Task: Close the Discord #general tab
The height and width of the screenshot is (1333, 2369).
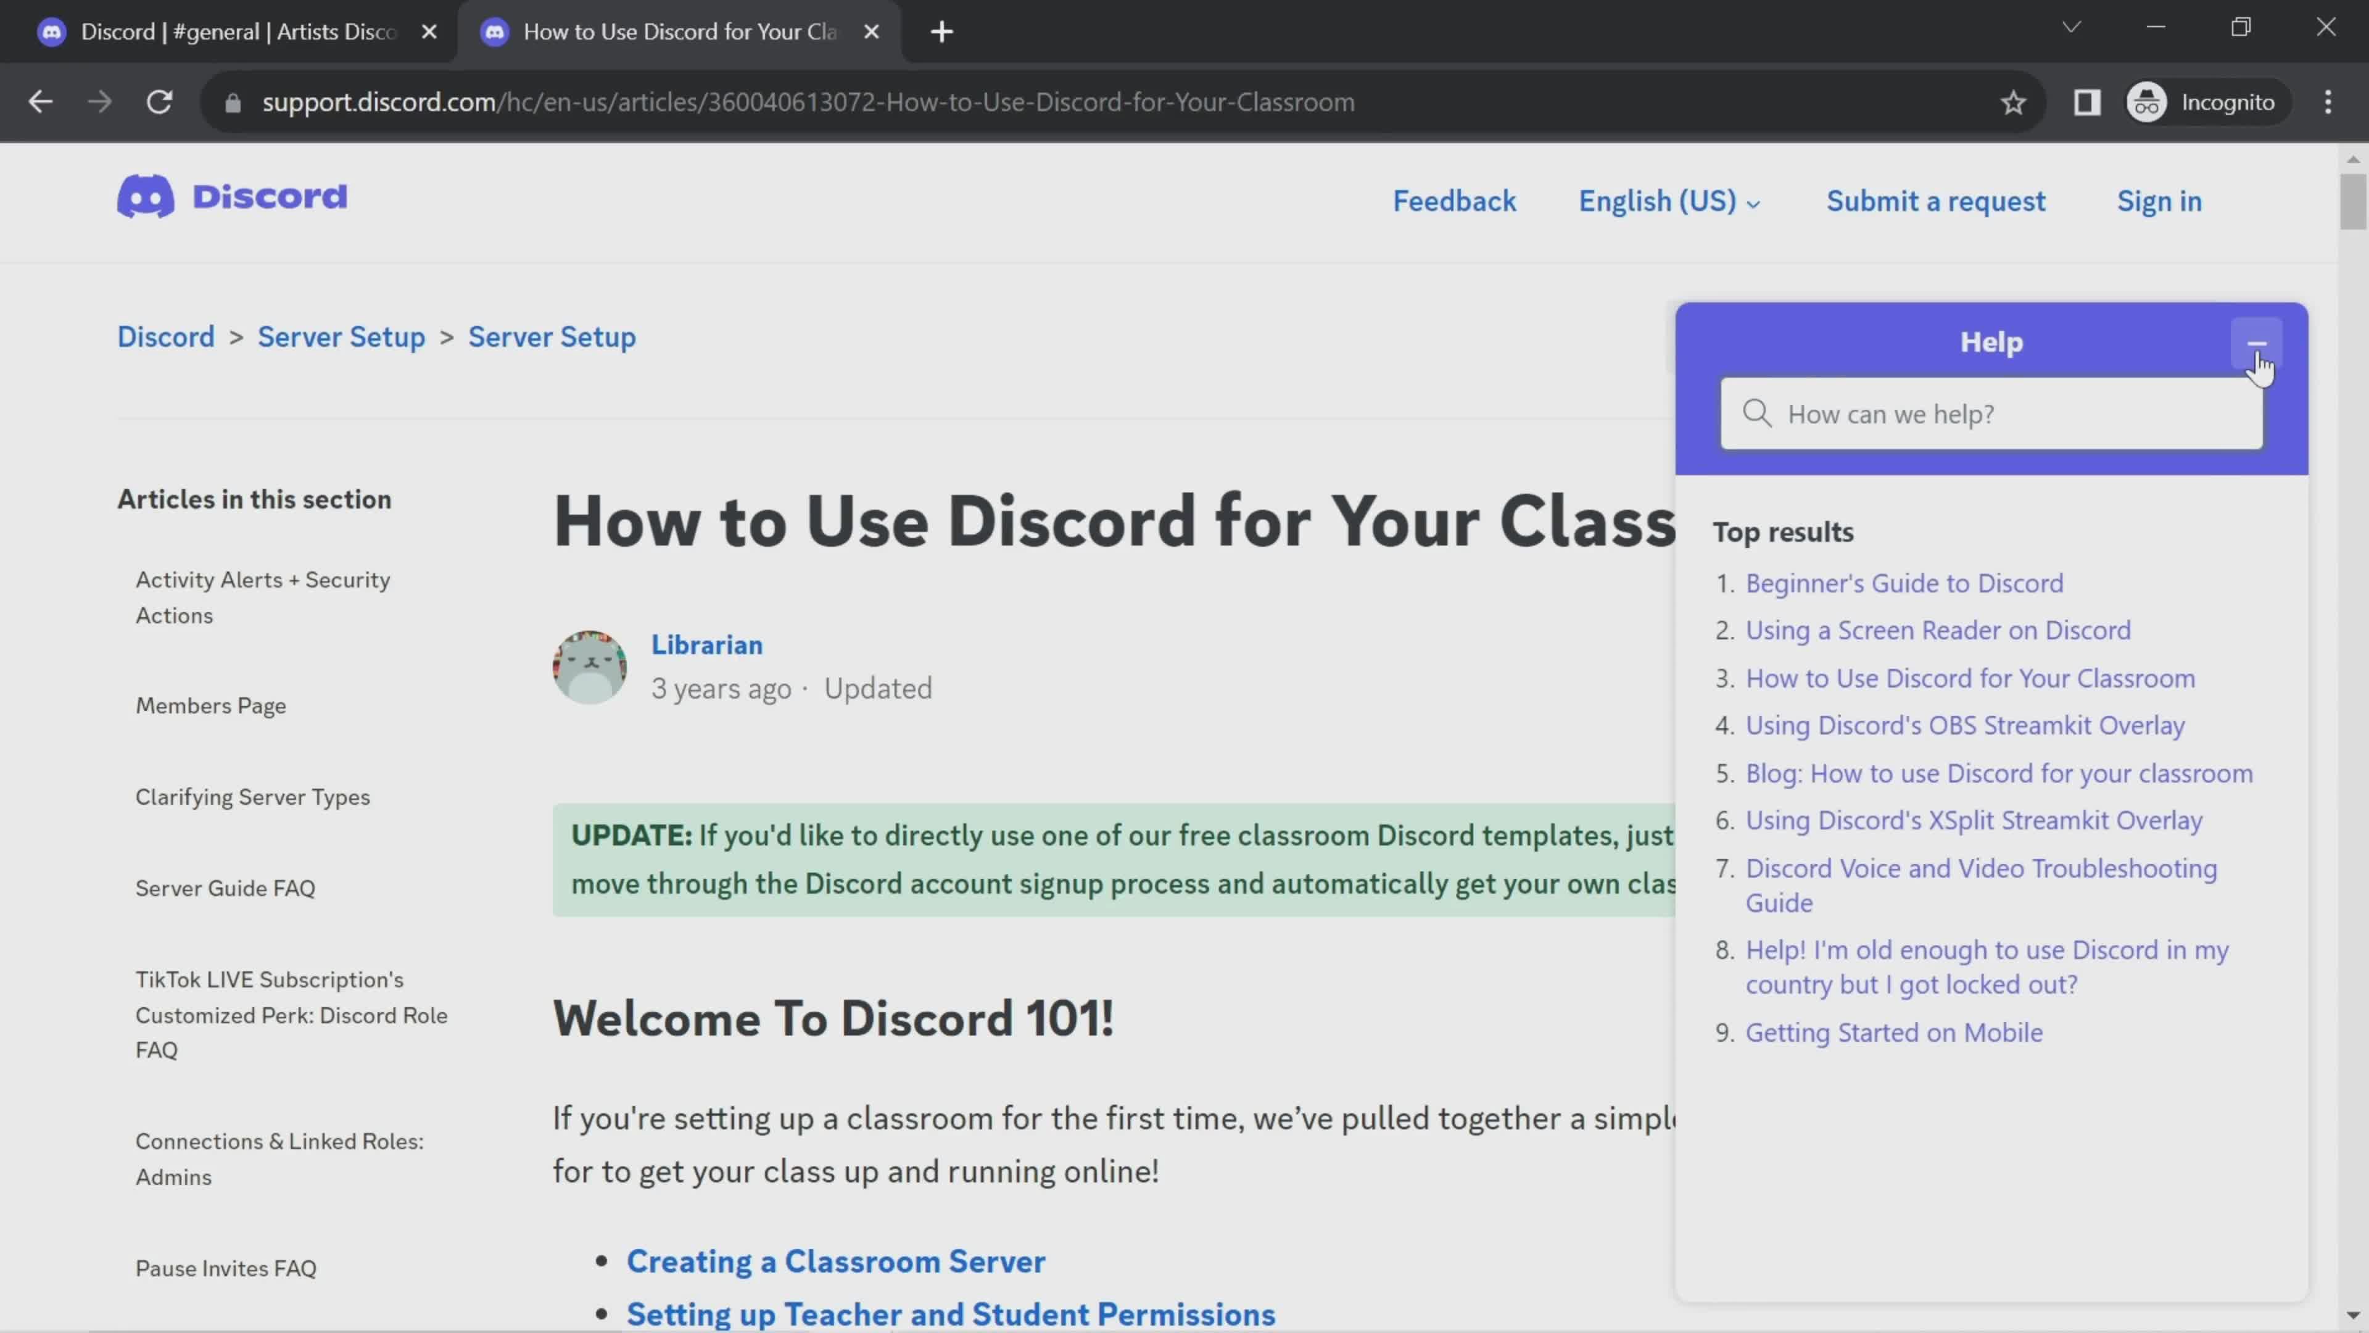Action: click(x=429, y=32)
